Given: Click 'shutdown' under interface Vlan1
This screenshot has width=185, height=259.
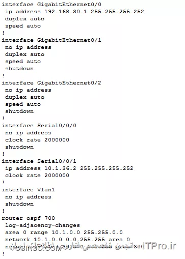Looking at the screenshot, I should click(19, 204).
